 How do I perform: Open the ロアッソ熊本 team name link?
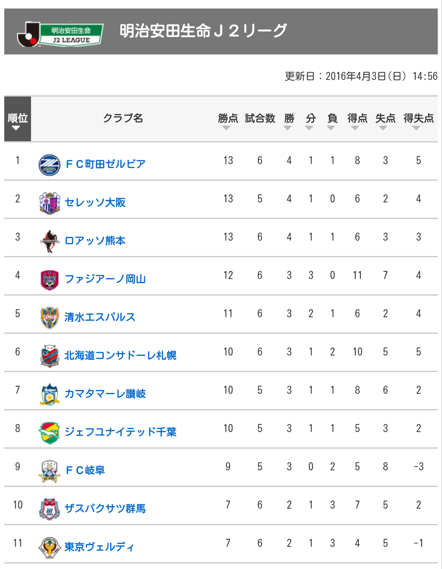tap(95, 241)
